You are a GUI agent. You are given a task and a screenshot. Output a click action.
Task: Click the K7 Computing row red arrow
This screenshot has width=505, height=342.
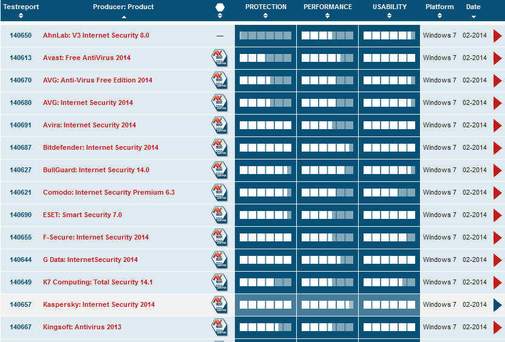(x=498, y=283)
